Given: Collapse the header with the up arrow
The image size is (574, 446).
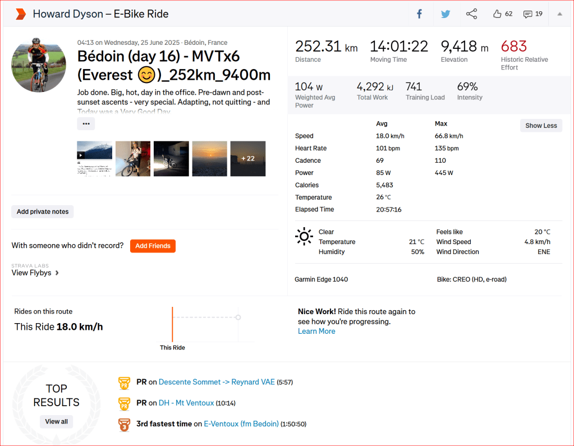Looking at the screenshot, I should click(x=559, y=14).
